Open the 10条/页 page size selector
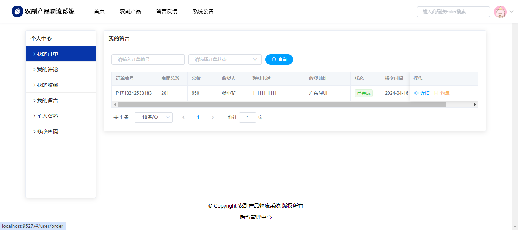 (x=154, y=117)
